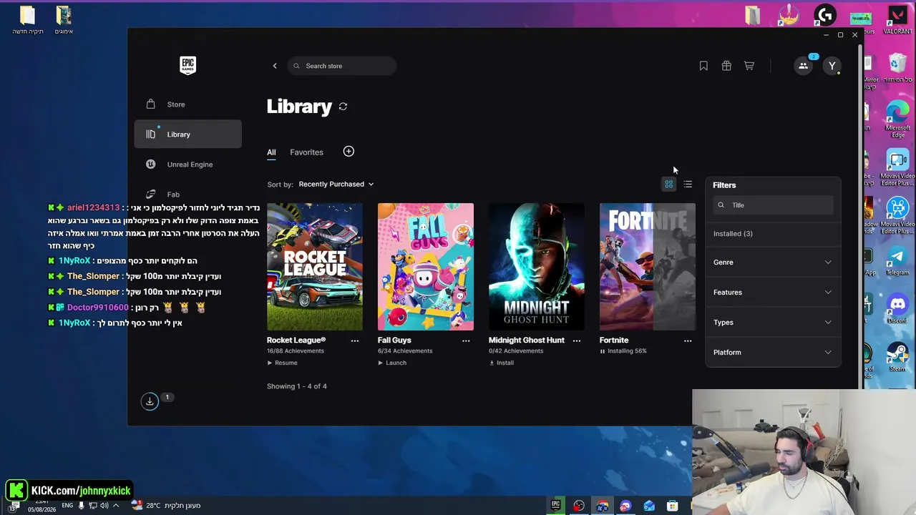Click Rocket League '16/88 Achievements' text
916x515 pixels.
(296, 351)
